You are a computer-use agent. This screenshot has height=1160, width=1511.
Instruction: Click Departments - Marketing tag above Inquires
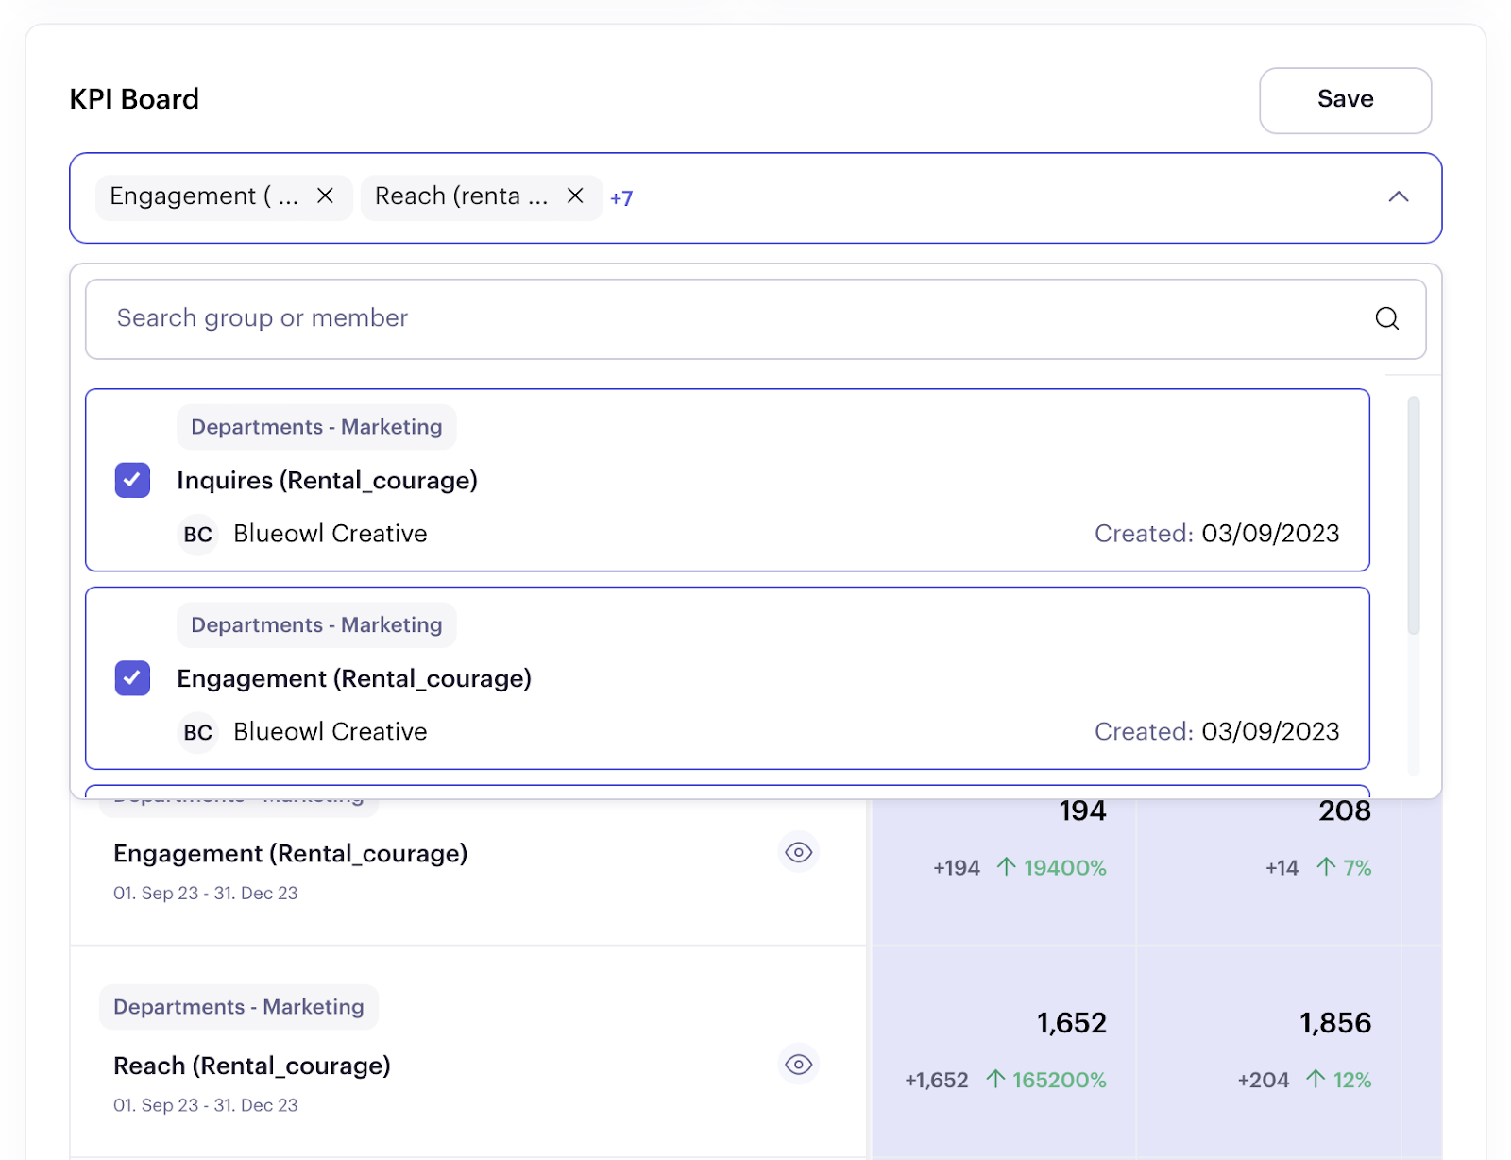316,427
